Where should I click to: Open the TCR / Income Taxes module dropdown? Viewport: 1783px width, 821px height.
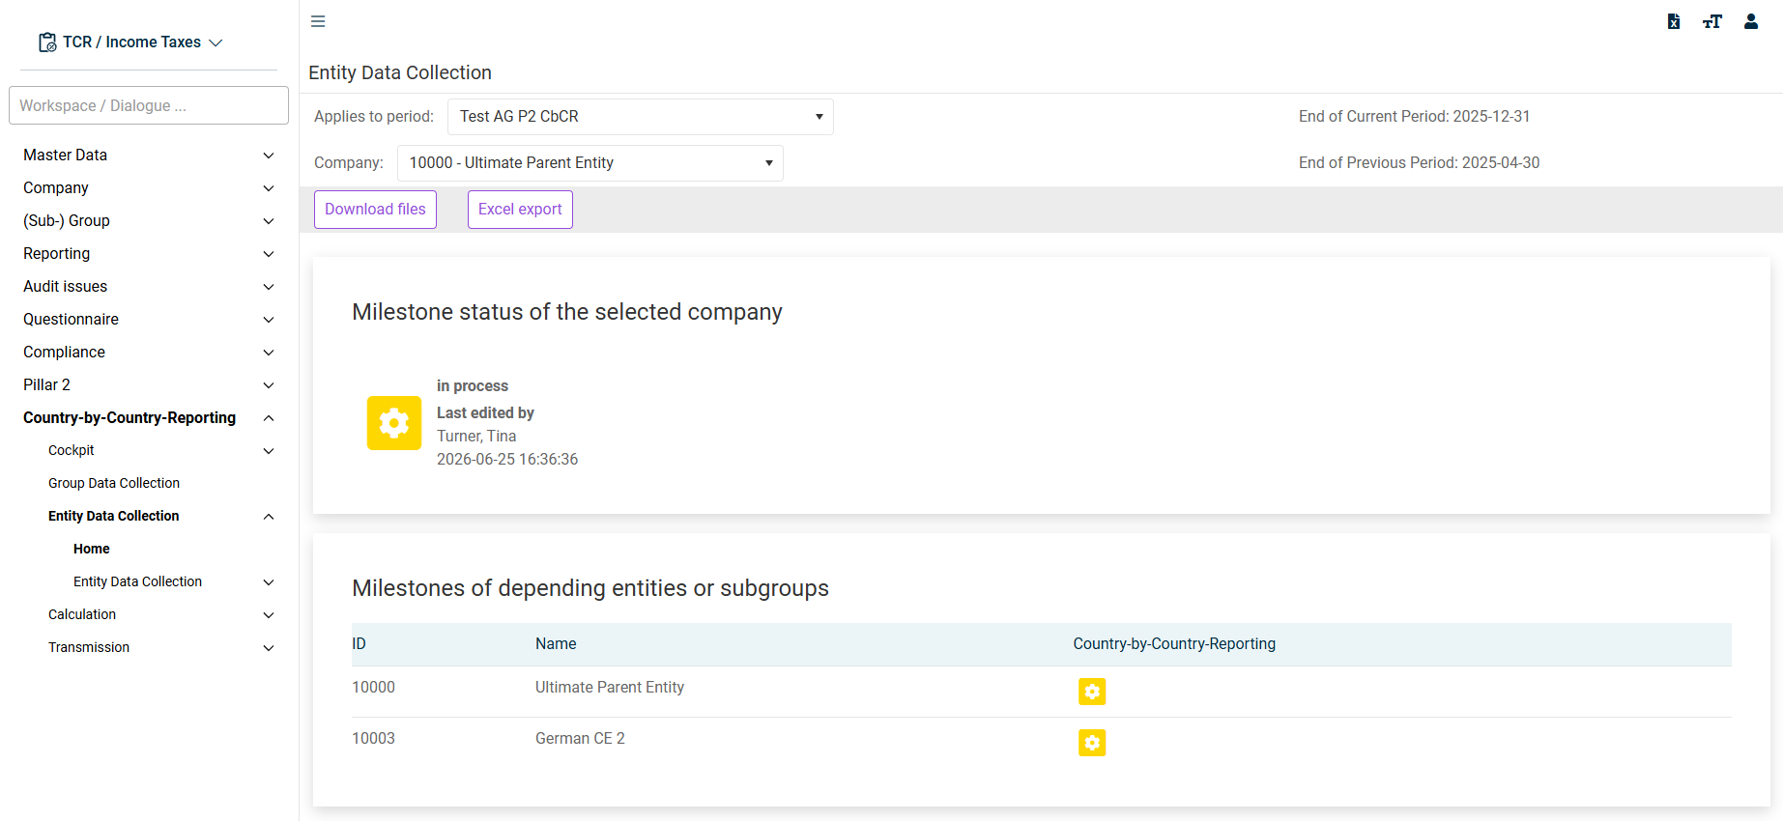(131, 42)
